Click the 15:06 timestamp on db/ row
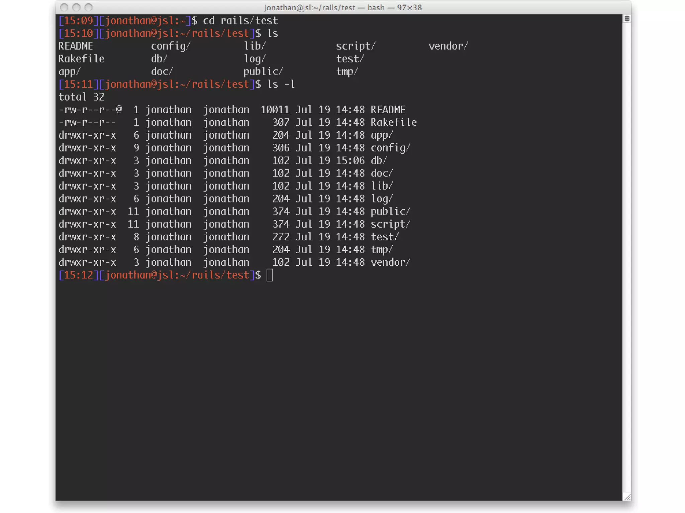Viewport: 685px width, 513px height. 350,160
